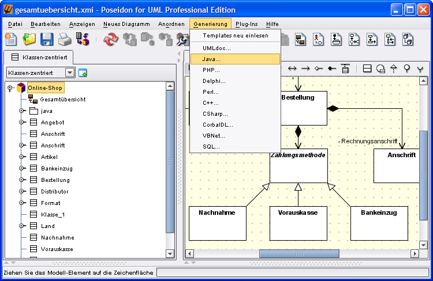433x281 pixels.
Task: Select the Vorauskasse class in diagram
Action: click(x=298, y=223)
